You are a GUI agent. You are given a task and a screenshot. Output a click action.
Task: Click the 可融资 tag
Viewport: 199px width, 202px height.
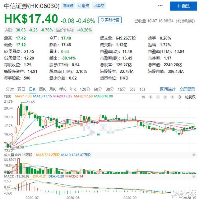pyautogui.click(x=83, y=6)
